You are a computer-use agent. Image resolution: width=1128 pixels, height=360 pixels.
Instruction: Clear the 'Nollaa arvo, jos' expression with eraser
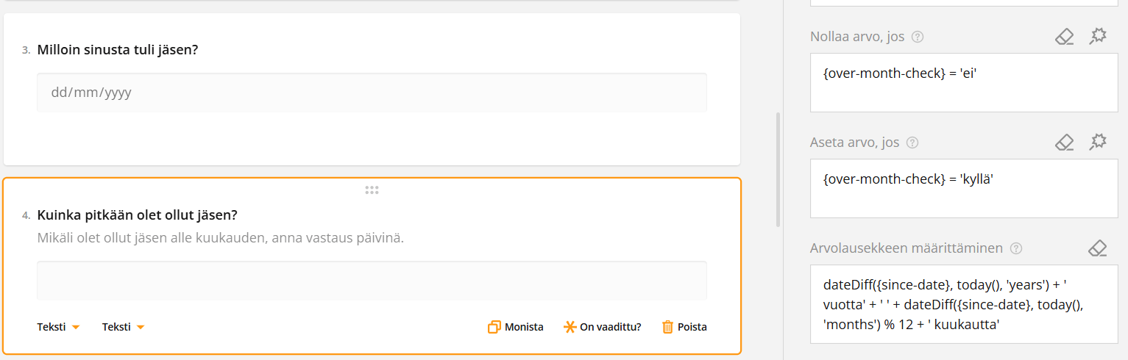(1064, 37)
